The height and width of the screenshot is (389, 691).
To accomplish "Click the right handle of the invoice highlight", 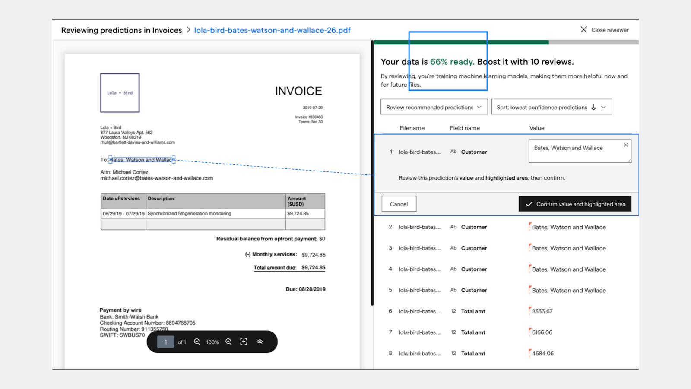I will click(174, 160).
